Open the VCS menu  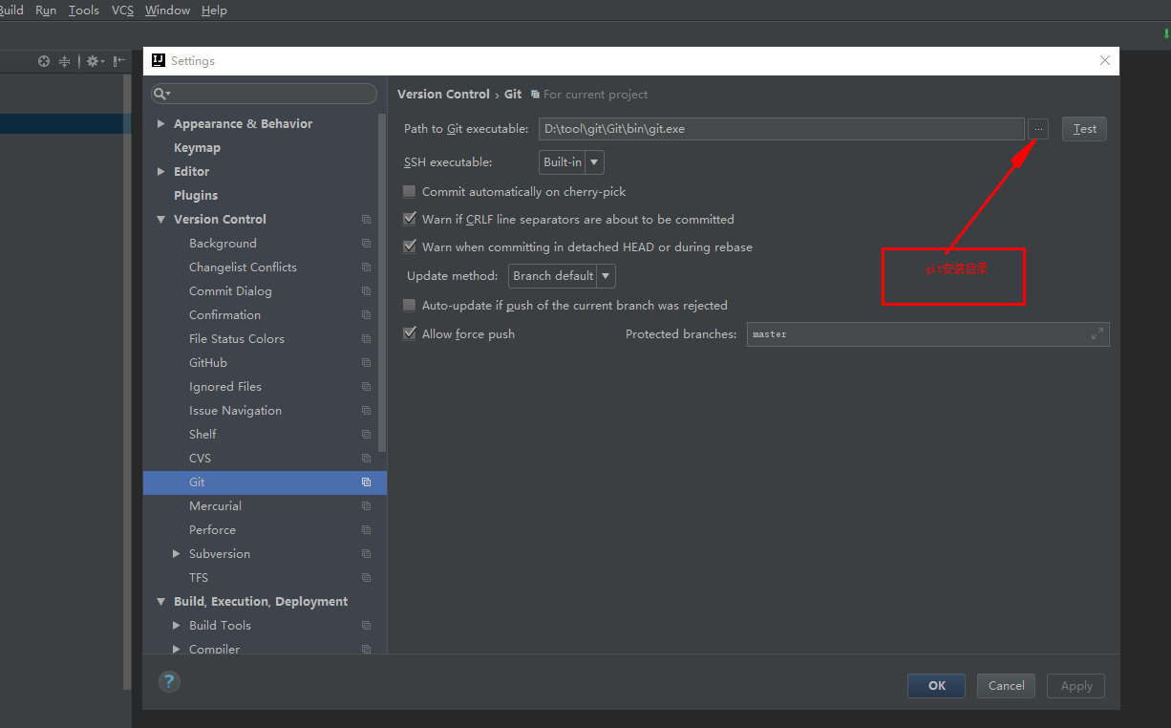pos(122,11)
